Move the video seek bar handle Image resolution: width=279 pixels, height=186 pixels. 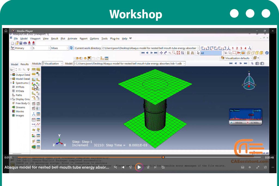click(163, 157)
